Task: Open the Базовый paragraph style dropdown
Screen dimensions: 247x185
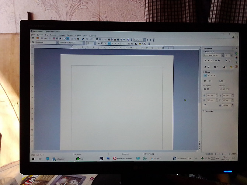Action: (58, 42)
